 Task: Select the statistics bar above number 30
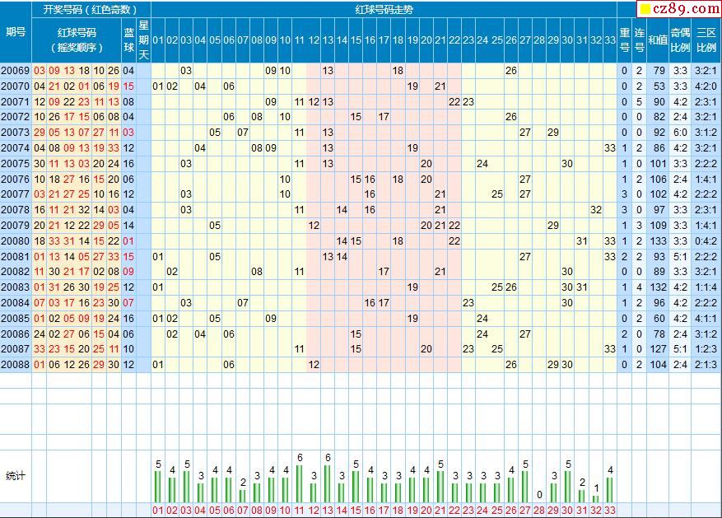pyautogui.click(x=567, y=487)
